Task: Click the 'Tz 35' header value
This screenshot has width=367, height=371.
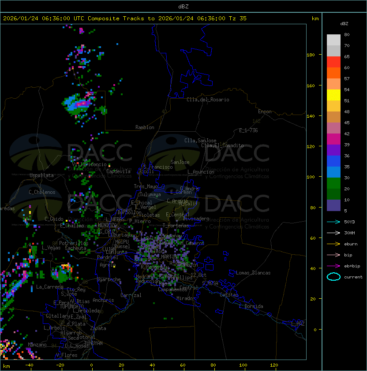Action: (238, 19)
